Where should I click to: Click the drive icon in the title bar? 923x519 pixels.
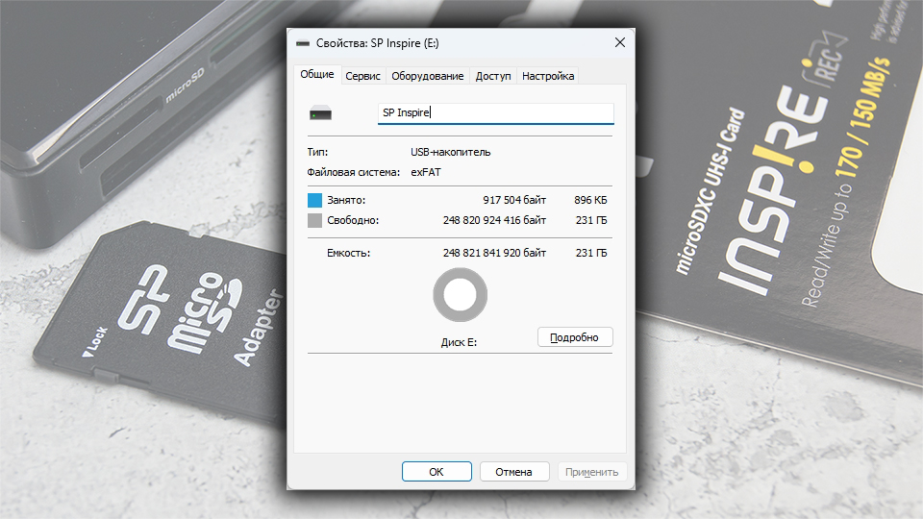[303, 43]
